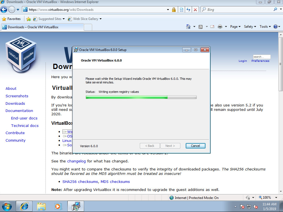Expand the address bar autocomplete dropdown
The image size is (283, 212).
click(x=168, y=10)
